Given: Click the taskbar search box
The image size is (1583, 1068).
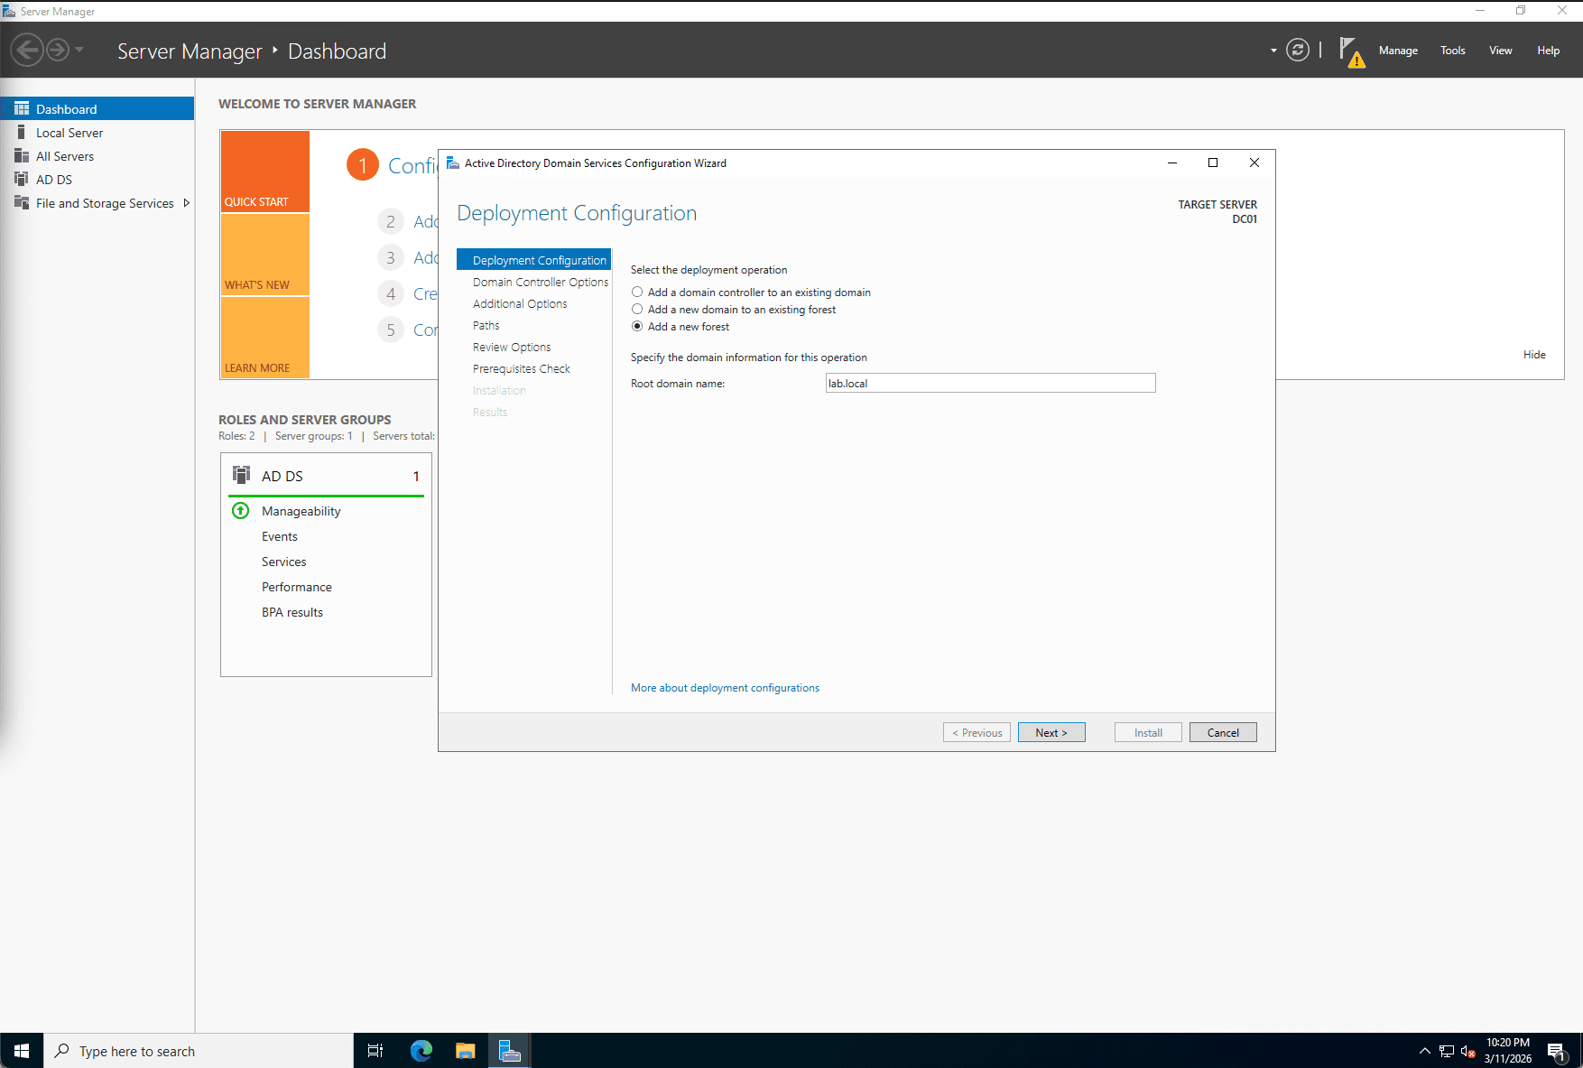Looking at the screenshot, I should [x=199, y=1051].
